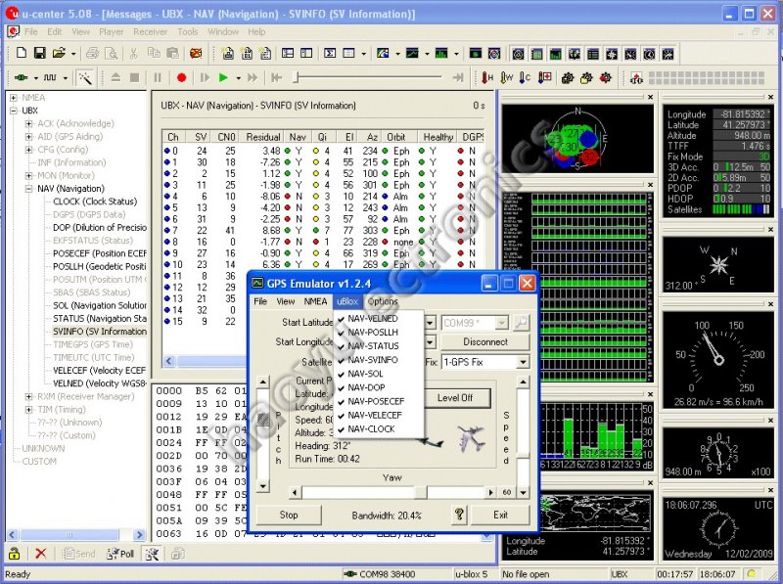The image size is (783, 584).
Task: Open the configuration view toolbar icon
Action: pyautogui.click(x=306, y=53)
